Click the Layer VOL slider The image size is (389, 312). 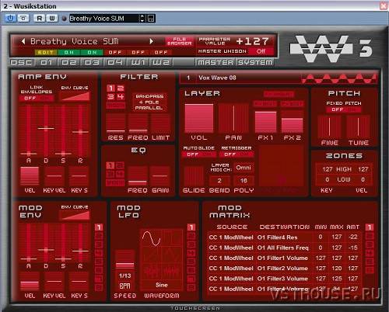tap(199, 118)
